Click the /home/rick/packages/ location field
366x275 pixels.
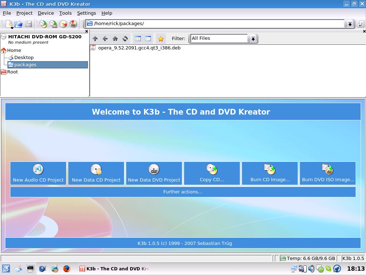215,24
